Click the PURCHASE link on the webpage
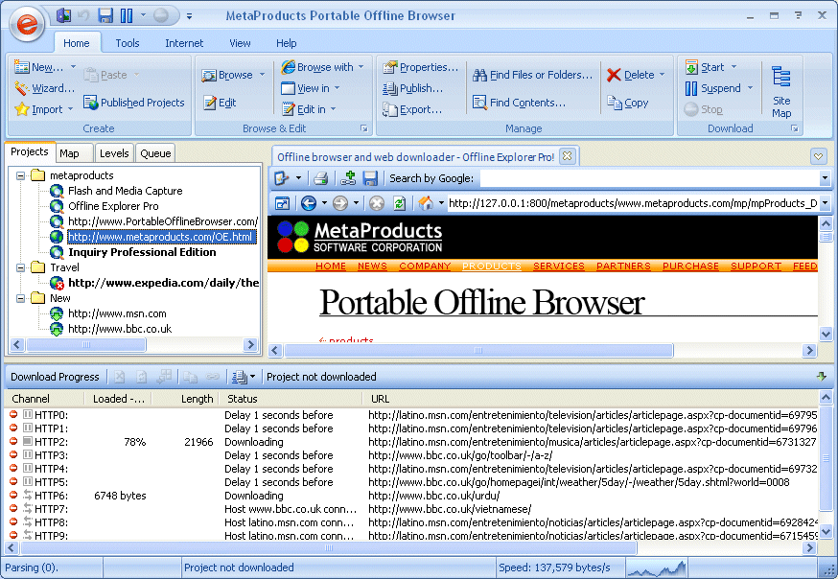838x579 pixels. (690, 266)
